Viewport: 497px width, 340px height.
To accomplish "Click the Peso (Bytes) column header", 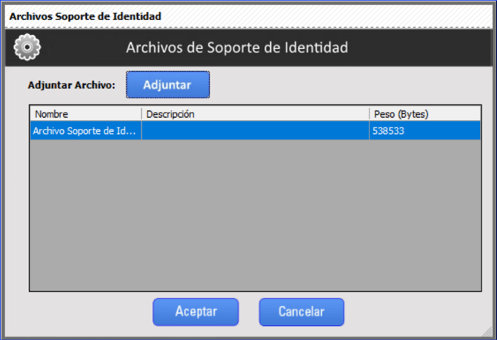I will (425, 113).
